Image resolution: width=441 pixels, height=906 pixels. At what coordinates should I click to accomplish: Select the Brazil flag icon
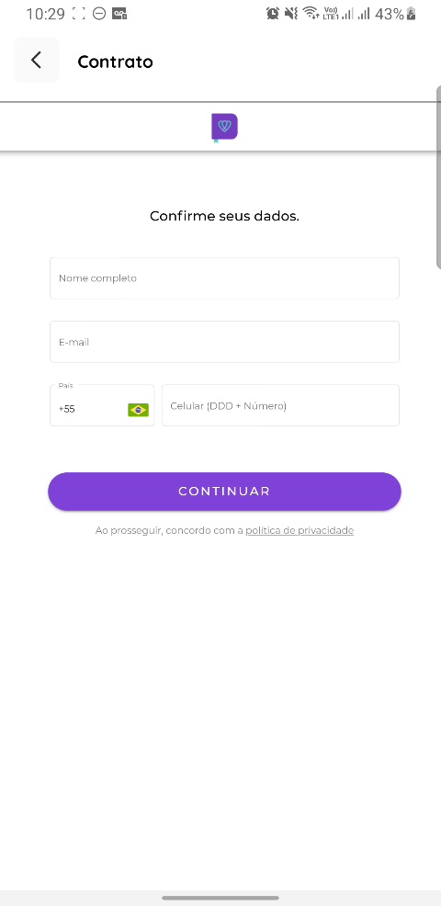click(x=138, y=410)
